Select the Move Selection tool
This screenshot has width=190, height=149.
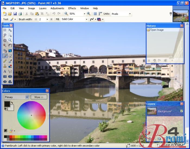pyautogui.click(x=10, y=35)
